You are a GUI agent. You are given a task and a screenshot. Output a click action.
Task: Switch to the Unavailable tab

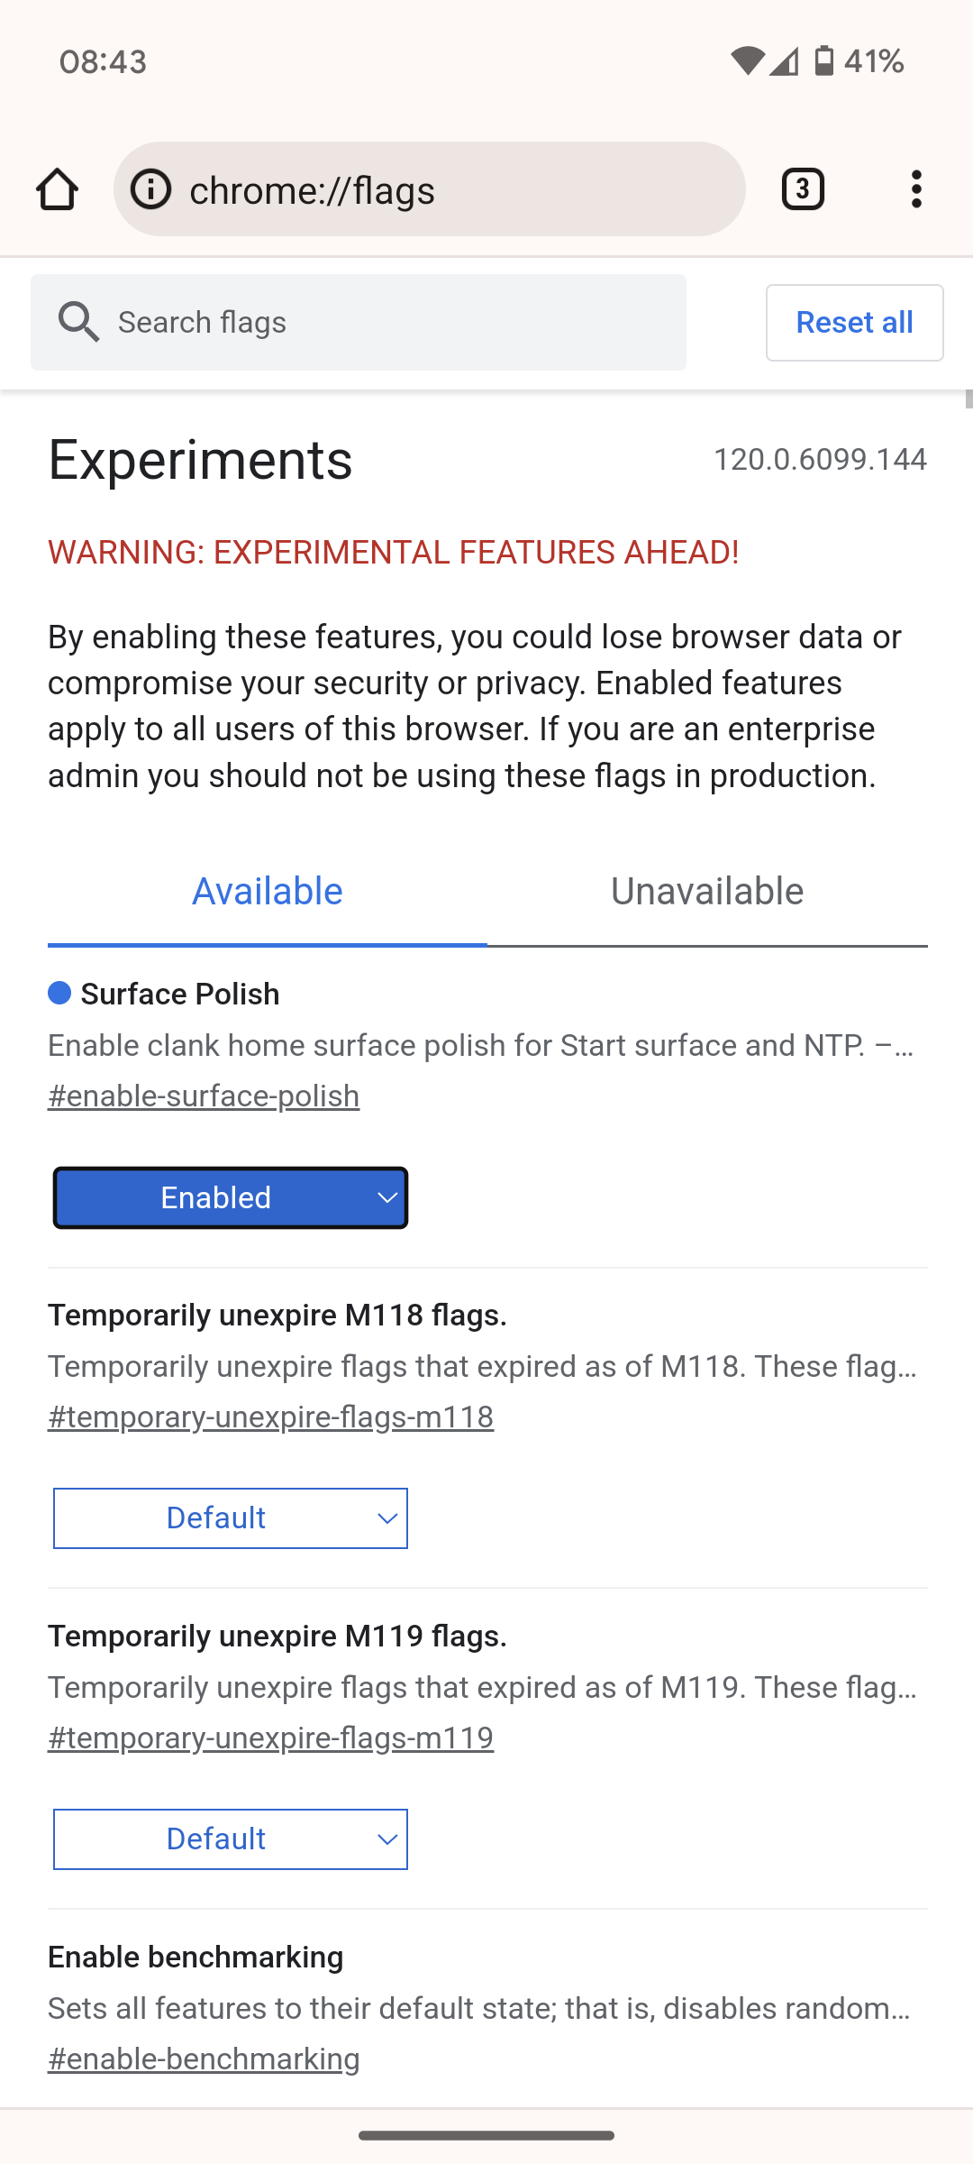(707, 892)
